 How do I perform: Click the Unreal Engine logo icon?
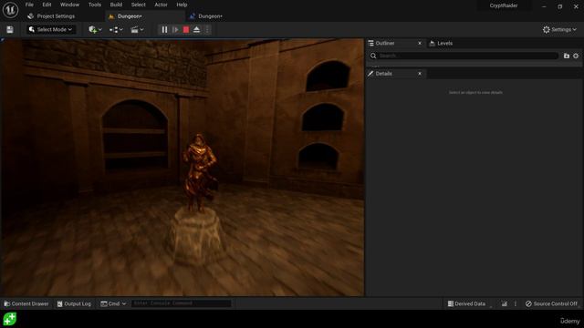click(x=10, y=10)
